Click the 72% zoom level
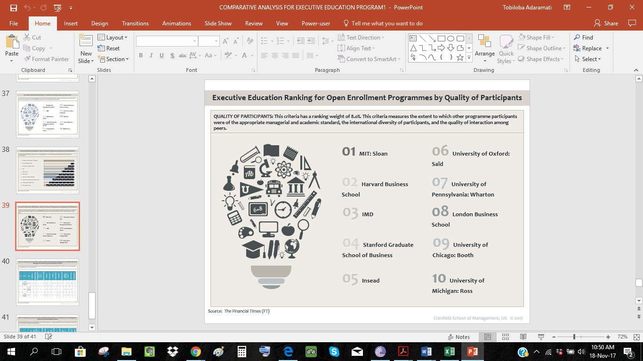This screenshot has height=361, width=643. 622,337
